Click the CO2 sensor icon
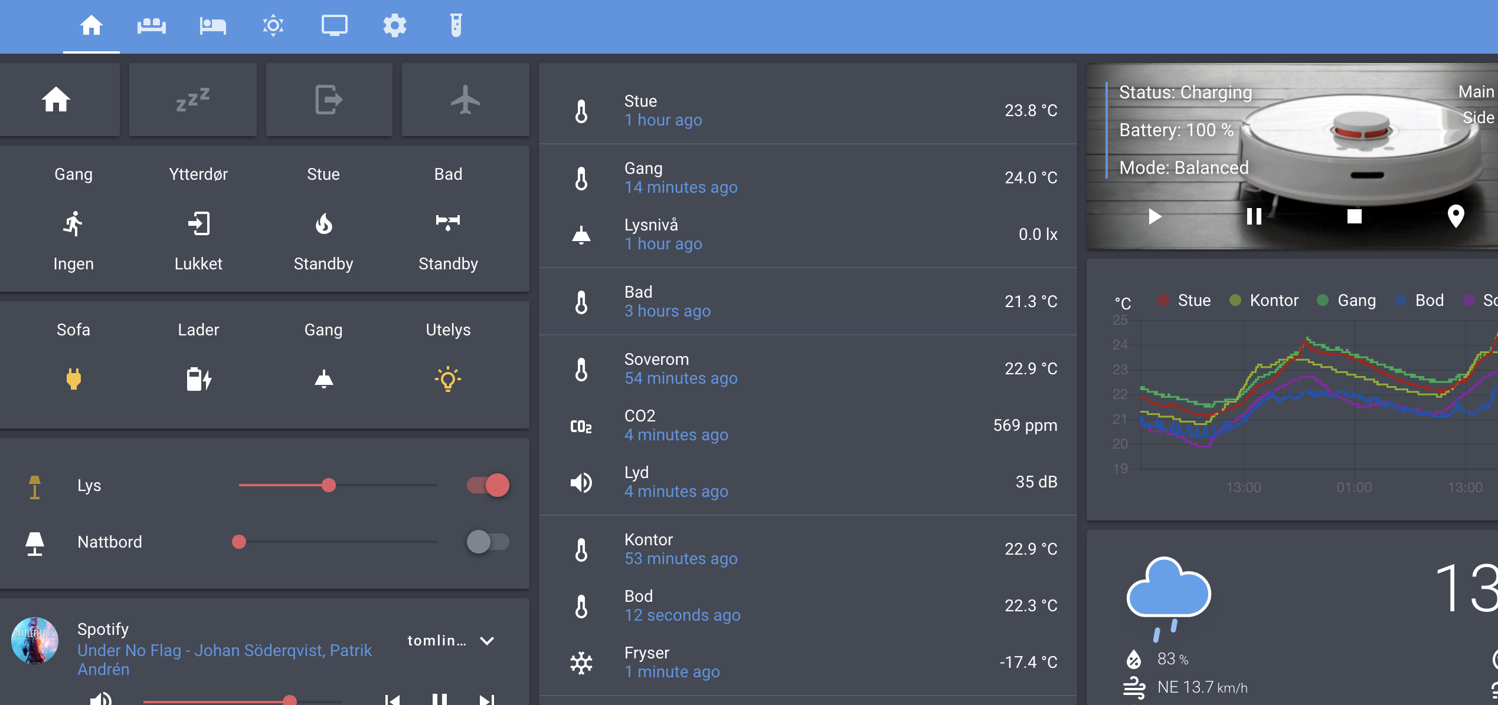The height and width of the screenshot is (705, 1498). [581, 424]
